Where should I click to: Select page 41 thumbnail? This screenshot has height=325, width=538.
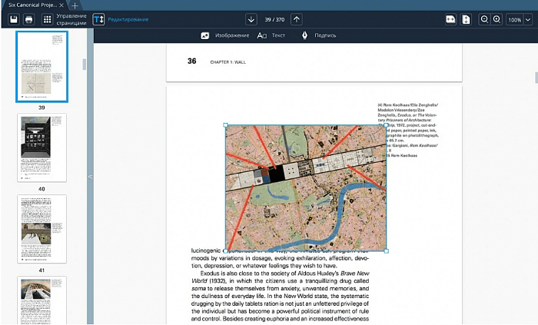click(42, 229)
